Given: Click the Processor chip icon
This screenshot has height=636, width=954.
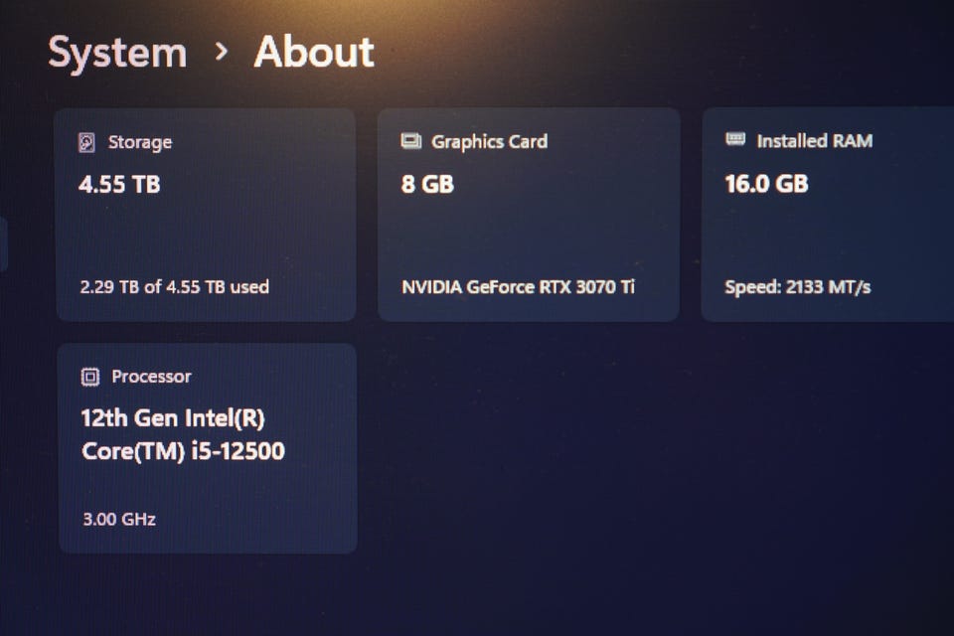Looking at the screenshot, I should click(90, 377).
